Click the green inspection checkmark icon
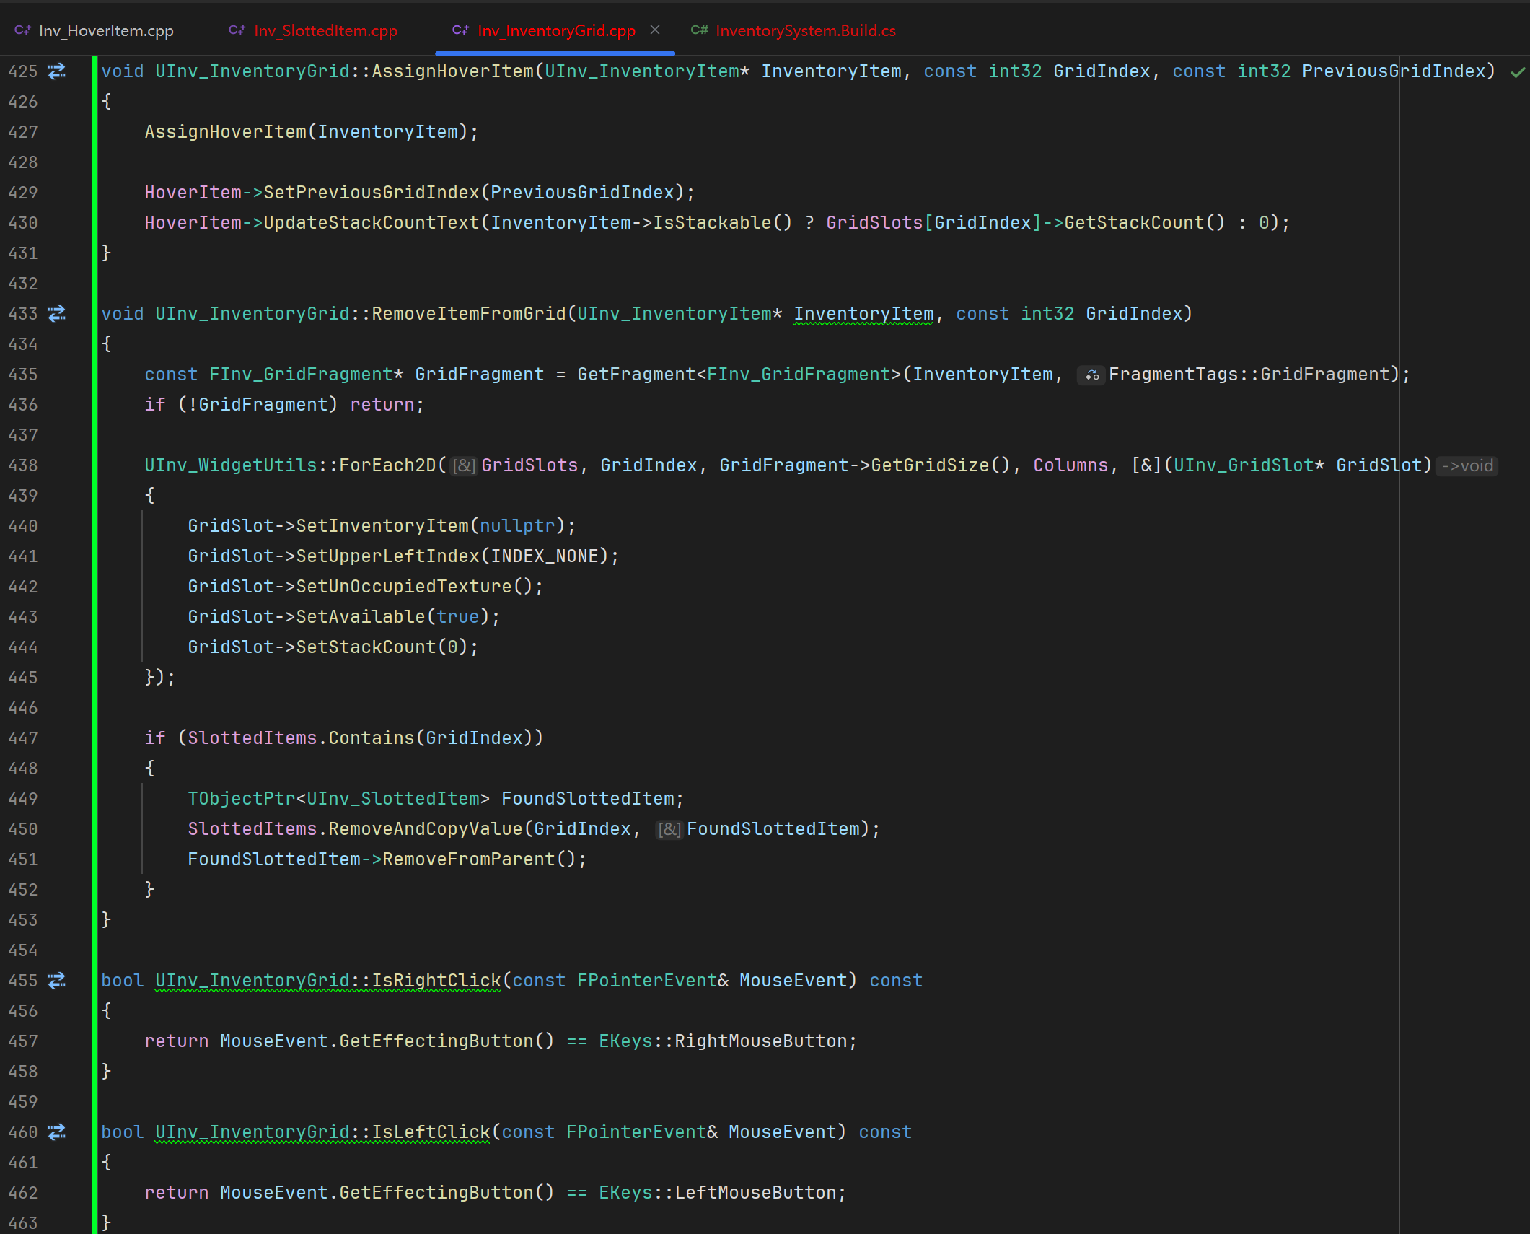Screen dimensions: 1530x1234 pos(1518,72)
